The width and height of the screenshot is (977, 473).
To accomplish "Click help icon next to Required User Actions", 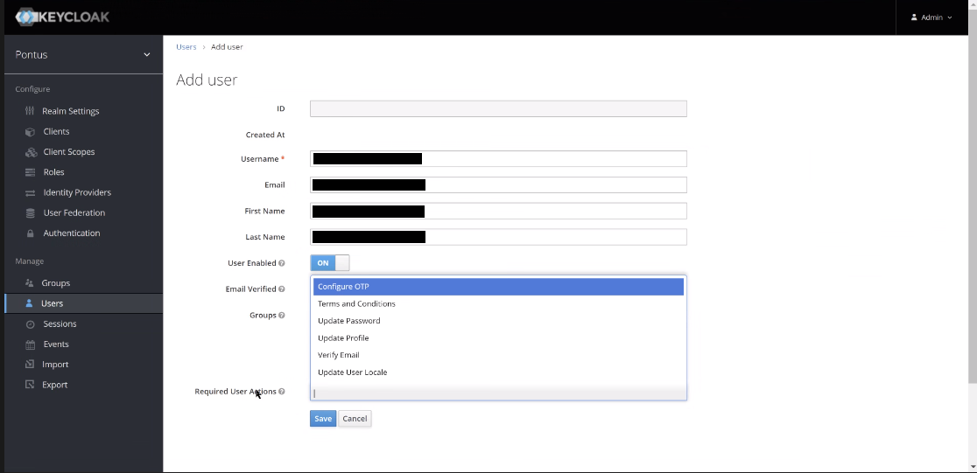I will 282,392.
